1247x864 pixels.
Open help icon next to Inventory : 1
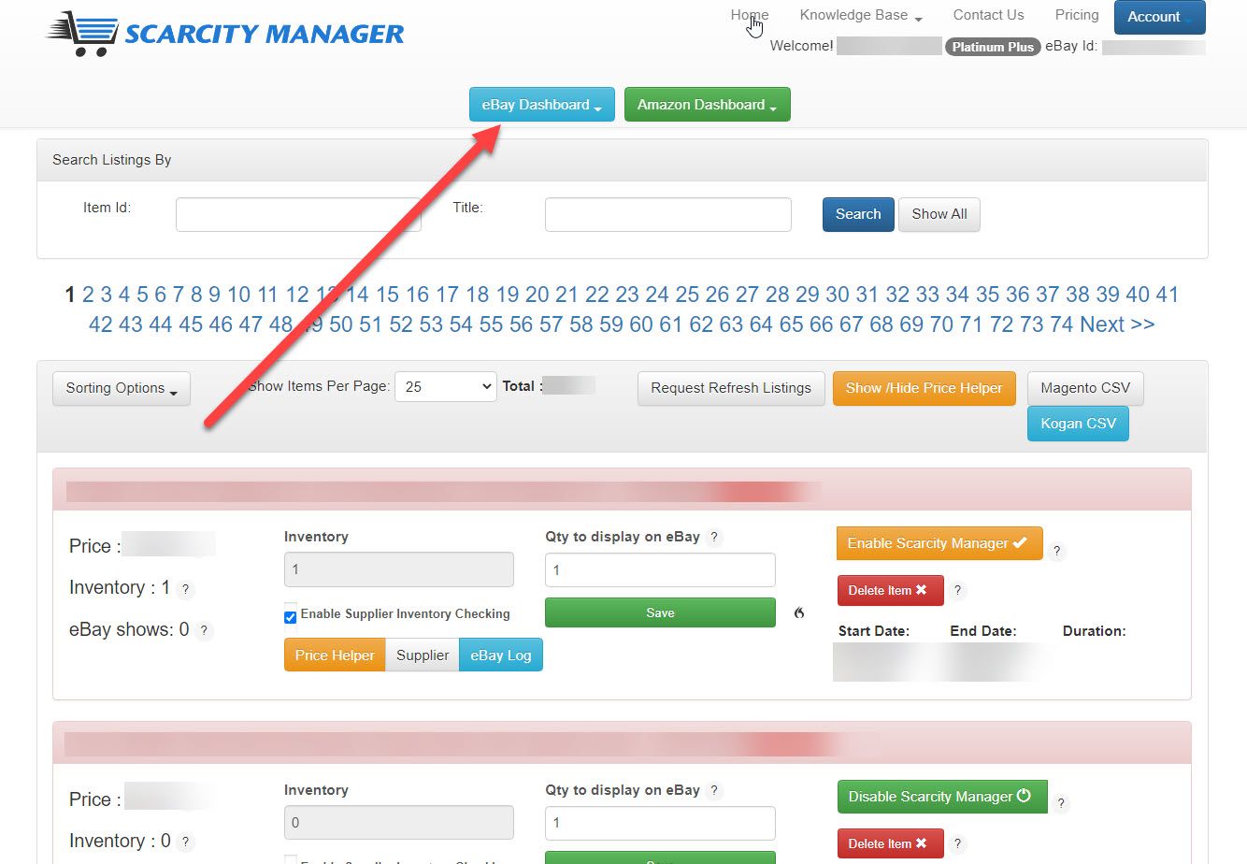[185, 589]
